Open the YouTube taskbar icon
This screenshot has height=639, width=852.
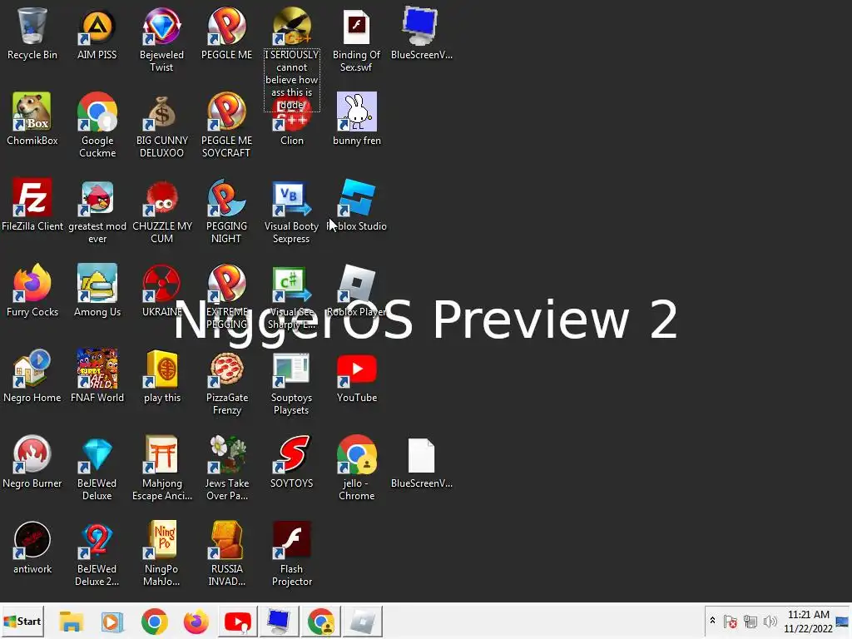(238, 622)
